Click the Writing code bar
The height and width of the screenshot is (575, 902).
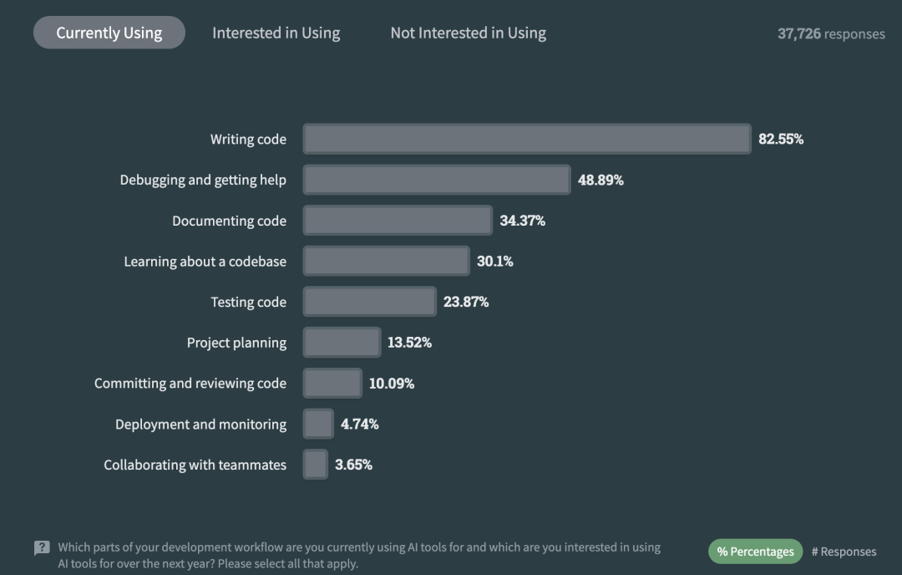(527, 139)
